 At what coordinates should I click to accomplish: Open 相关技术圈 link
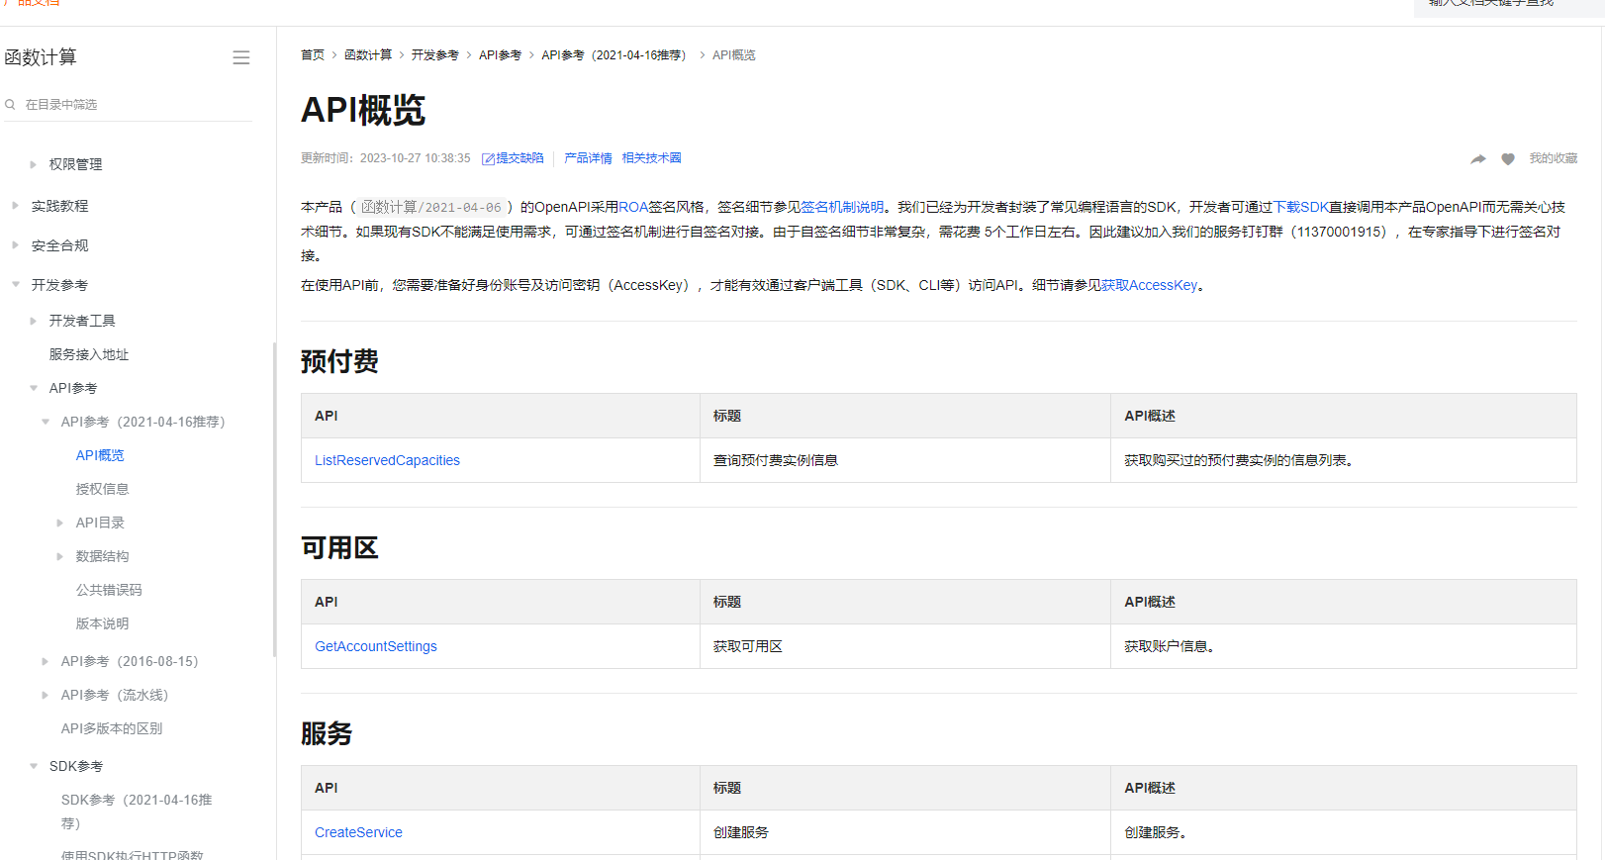[x=651, y=158]
